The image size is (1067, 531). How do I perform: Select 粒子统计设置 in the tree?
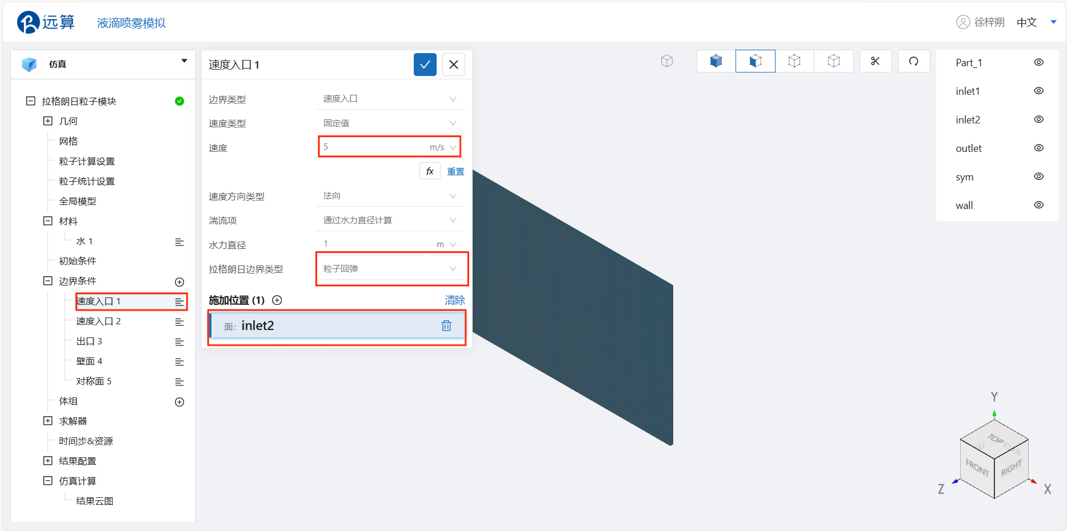click(x=87, y=181)
